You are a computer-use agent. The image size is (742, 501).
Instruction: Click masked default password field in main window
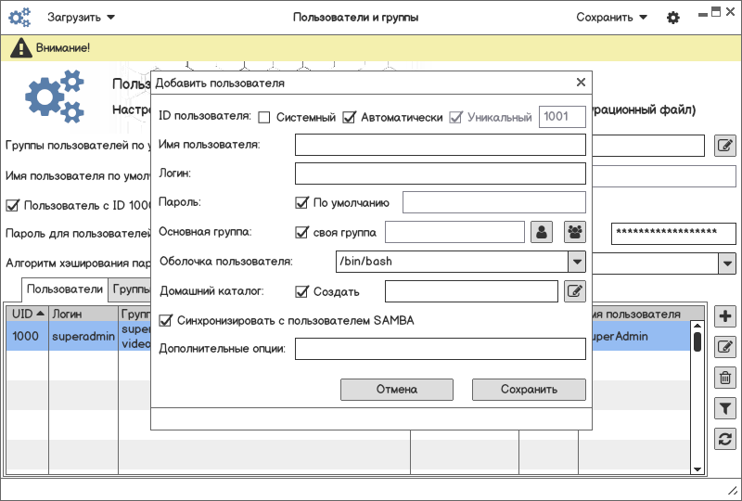tap(673, 234)
